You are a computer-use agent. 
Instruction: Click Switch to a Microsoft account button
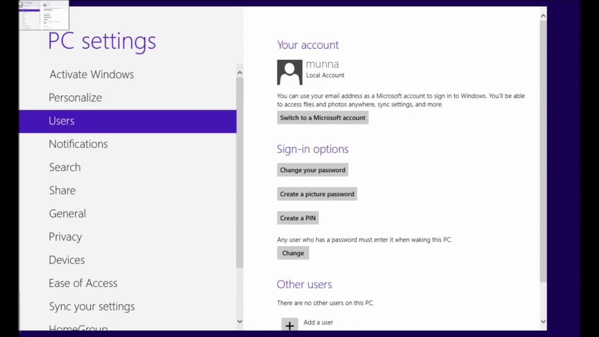point(323,117)
